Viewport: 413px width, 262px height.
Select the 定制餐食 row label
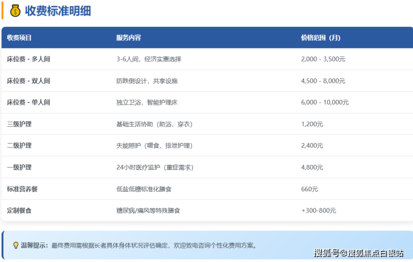click(19, 211)
